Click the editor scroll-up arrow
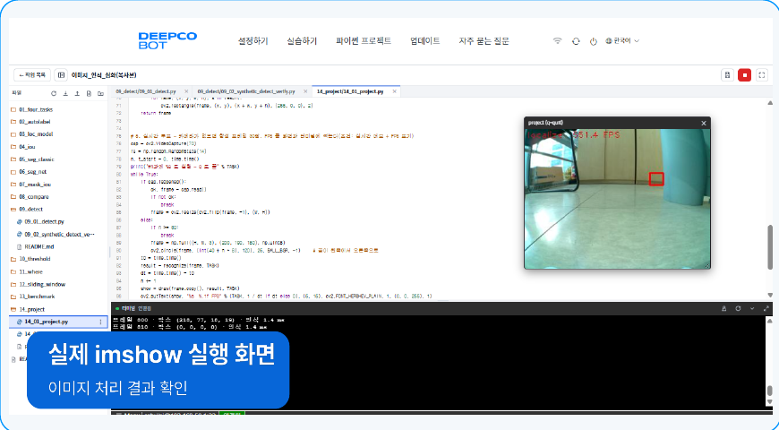The width and height of the screenshot is (779, 430). [x=770, y=103]
